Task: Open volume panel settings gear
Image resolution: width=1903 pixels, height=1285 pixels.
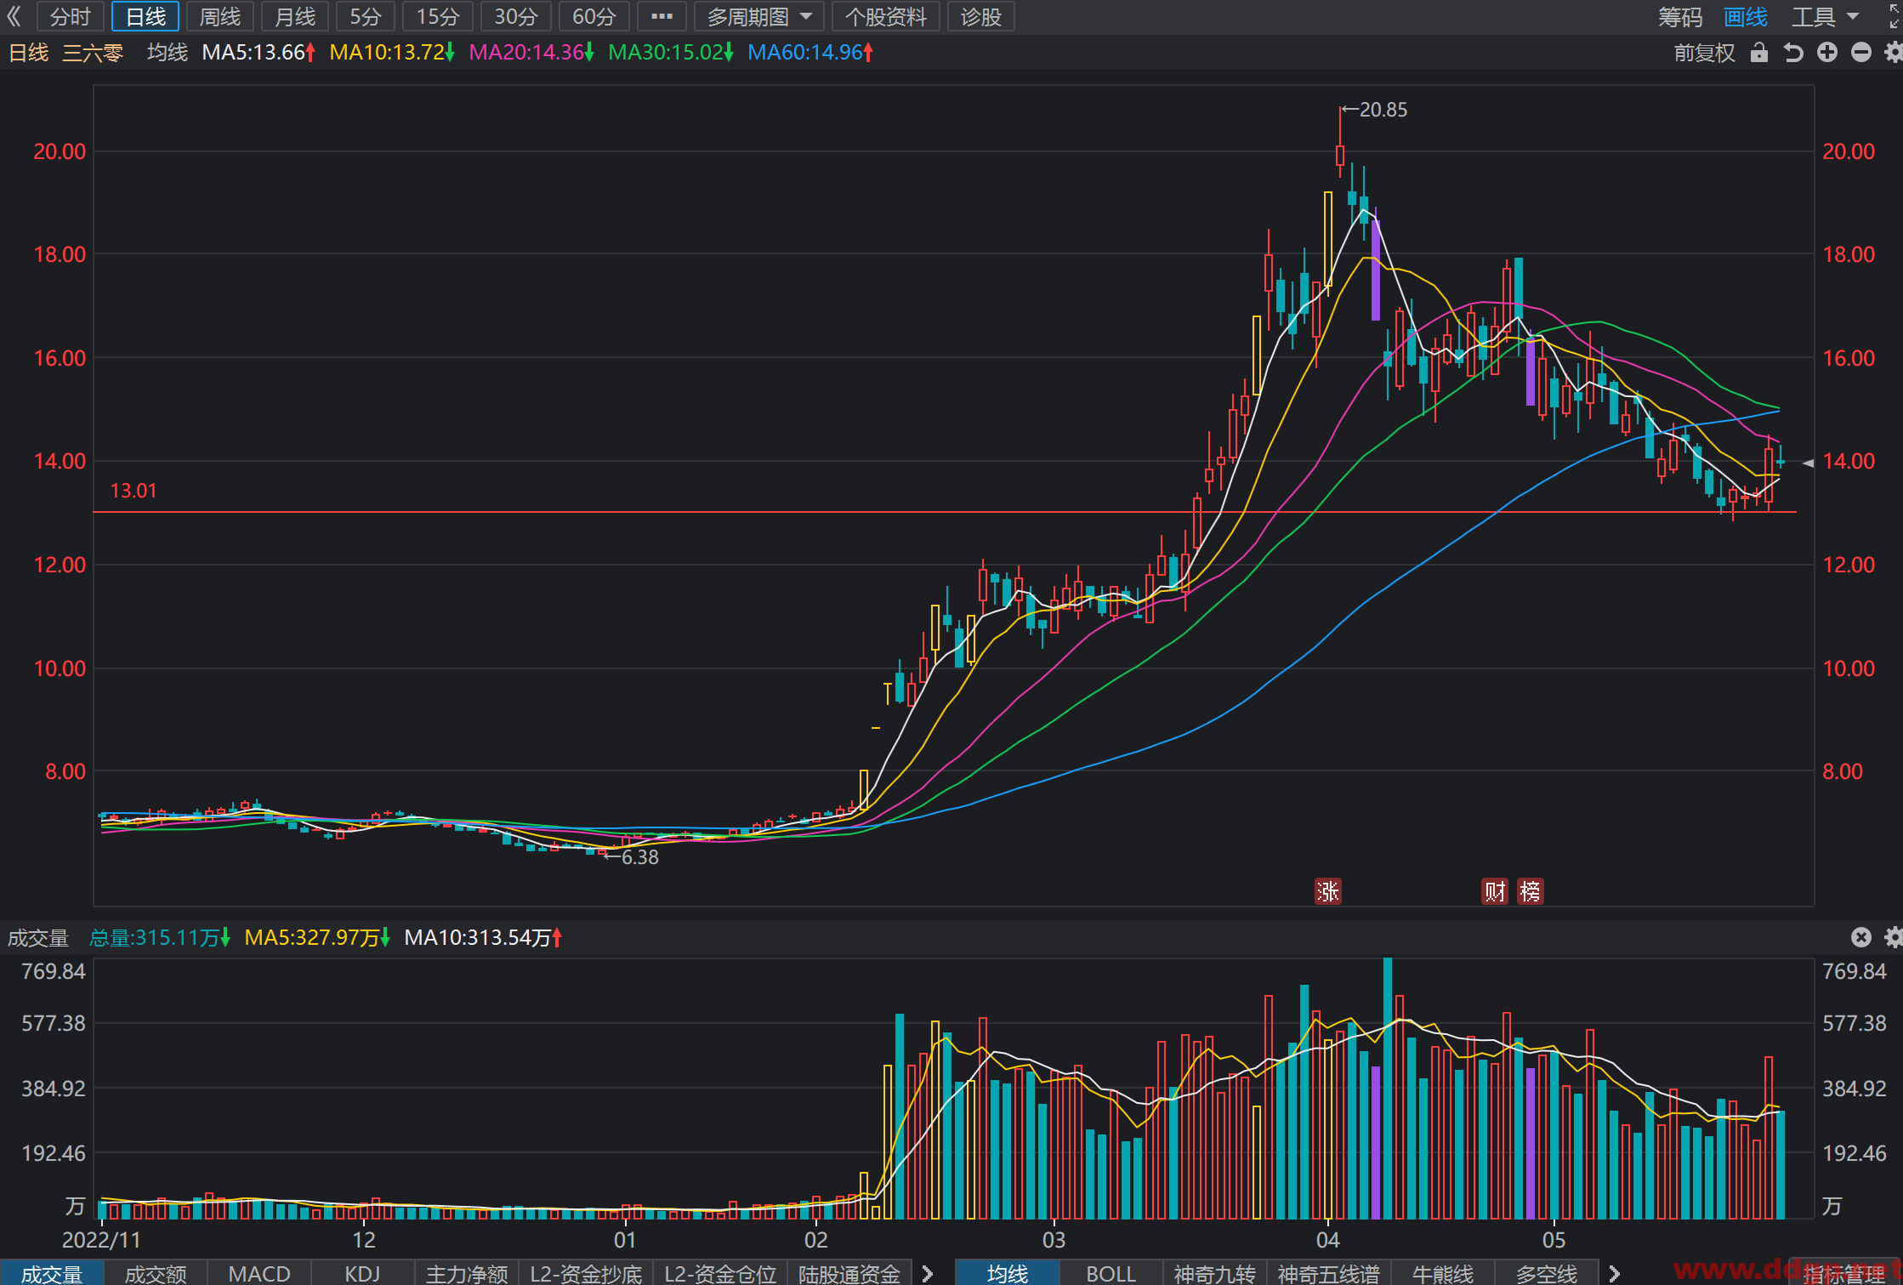Action: pos(1894,937)
